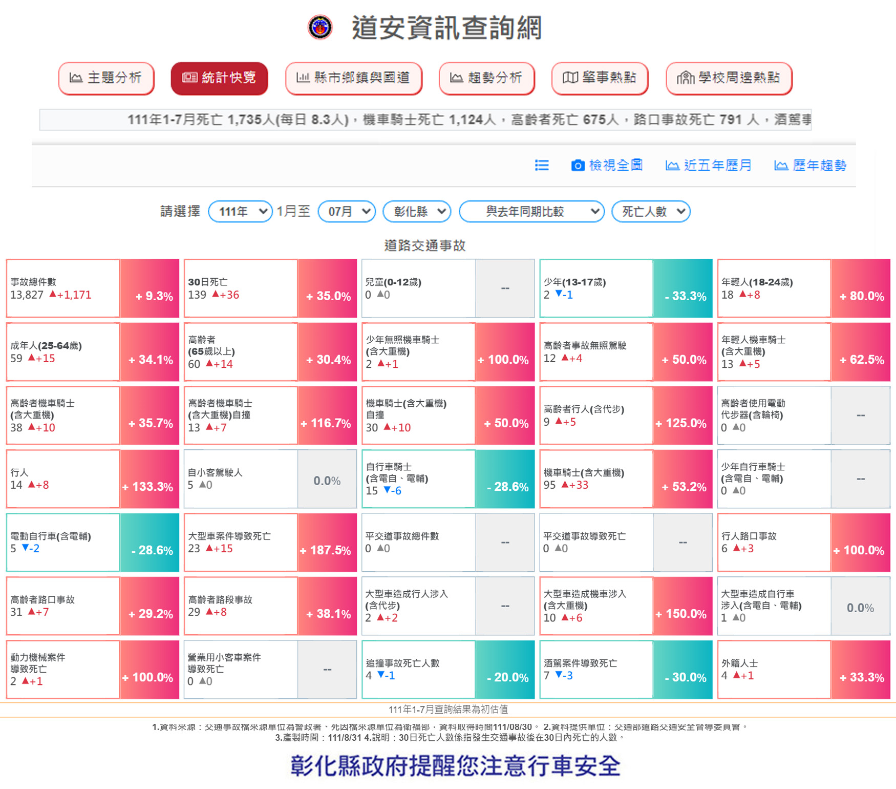Click the chart icon beside 歷年趨勢
This screenshot has height=789, width=896.
tap(780, 165)
